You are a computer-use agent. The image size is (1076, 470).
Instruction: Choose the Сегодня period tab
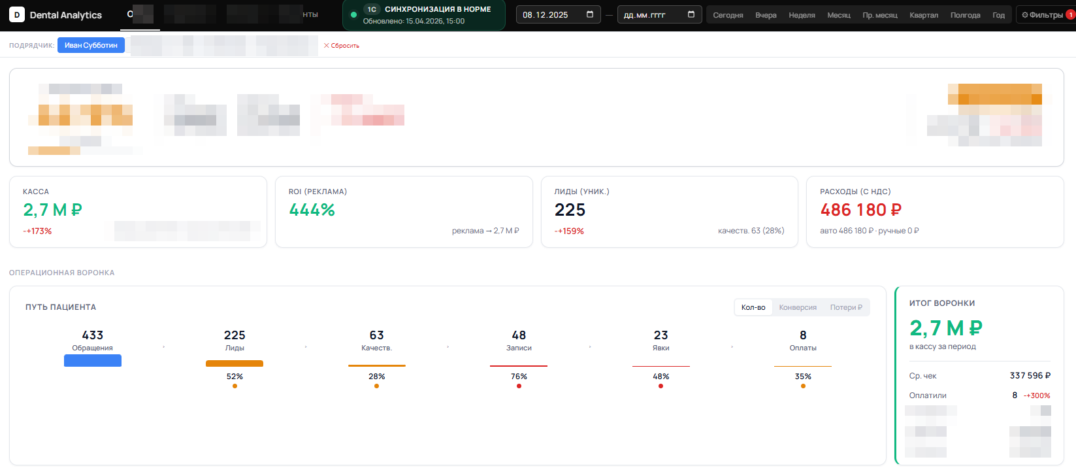(x=728, y=15)
